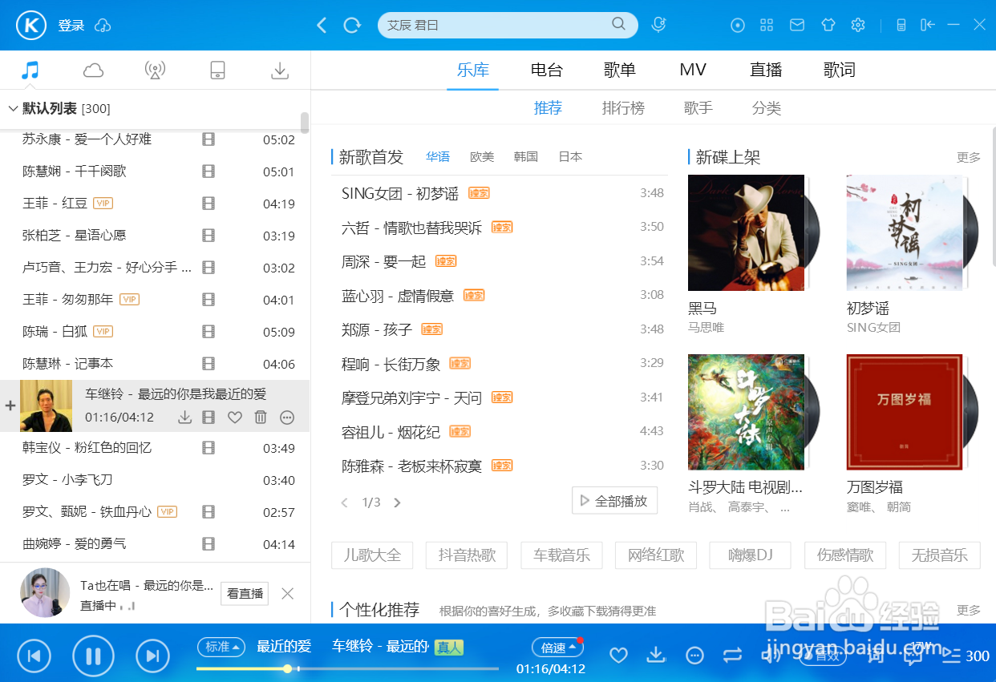Image resolution: width=996 pixels, height=682 pixels.
Task: Filter new songs by 欧美
Action: coord(482,157)
